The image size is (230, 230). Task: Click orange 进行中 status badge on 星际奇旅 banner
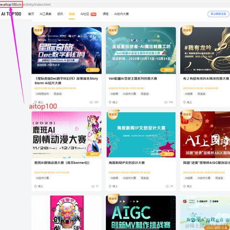pos(93,70)
